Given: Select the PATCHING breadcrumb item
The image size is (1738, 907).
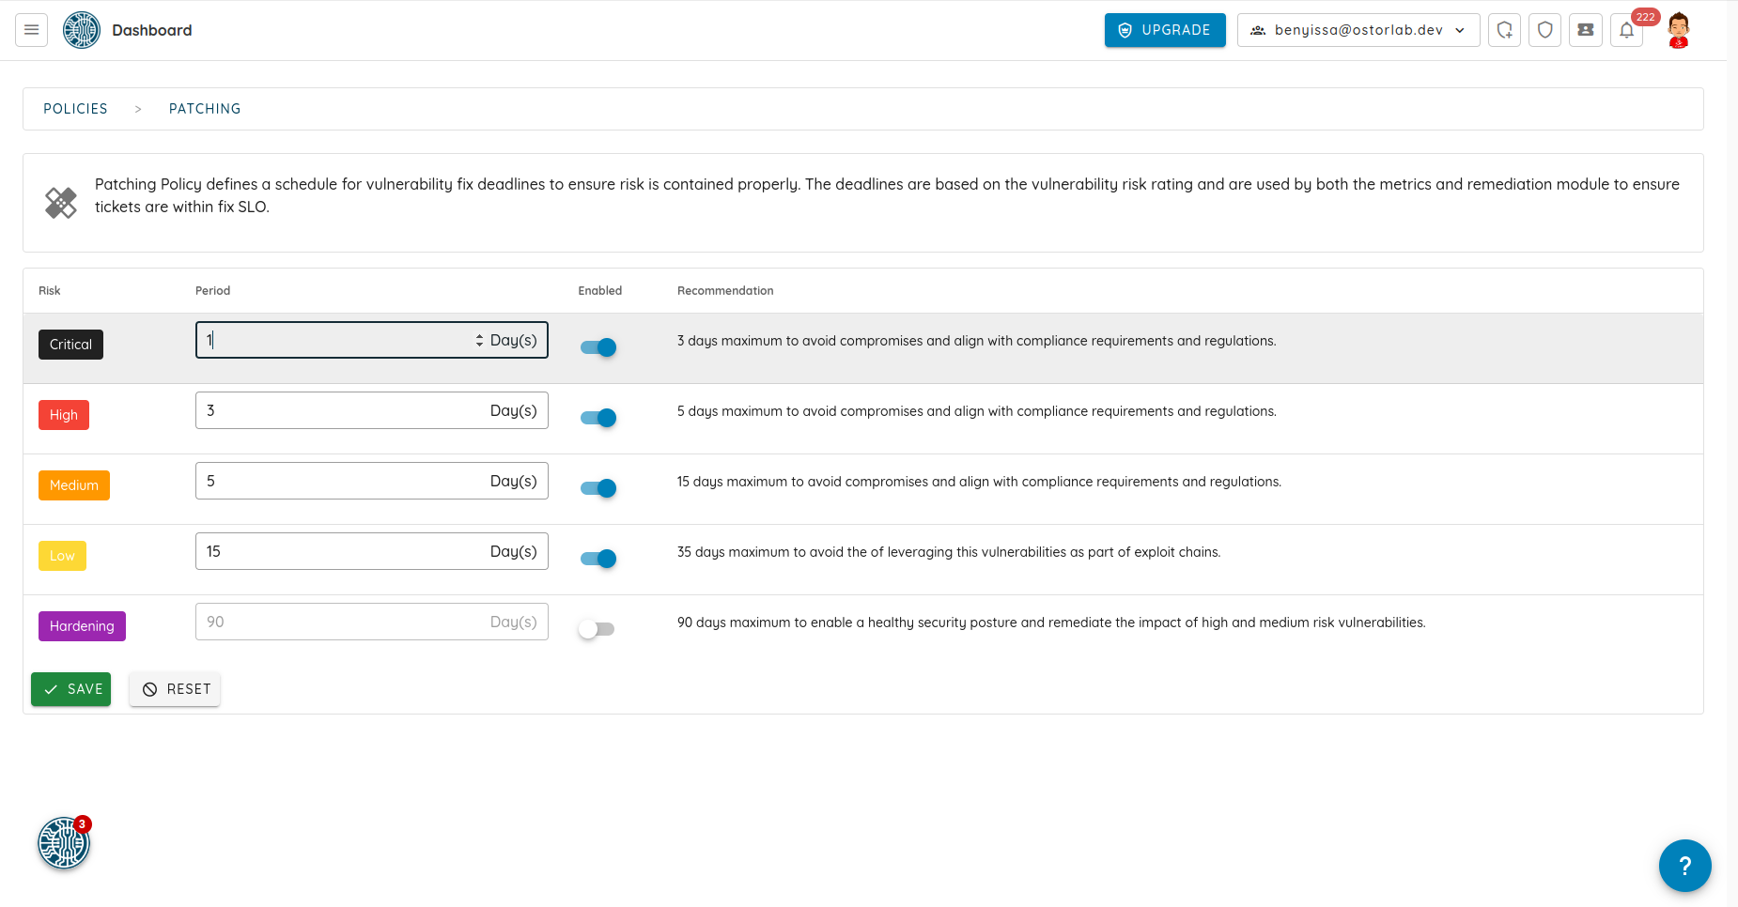Looking at the screenshot, I should pyautogui.click(x=205, y=109).
